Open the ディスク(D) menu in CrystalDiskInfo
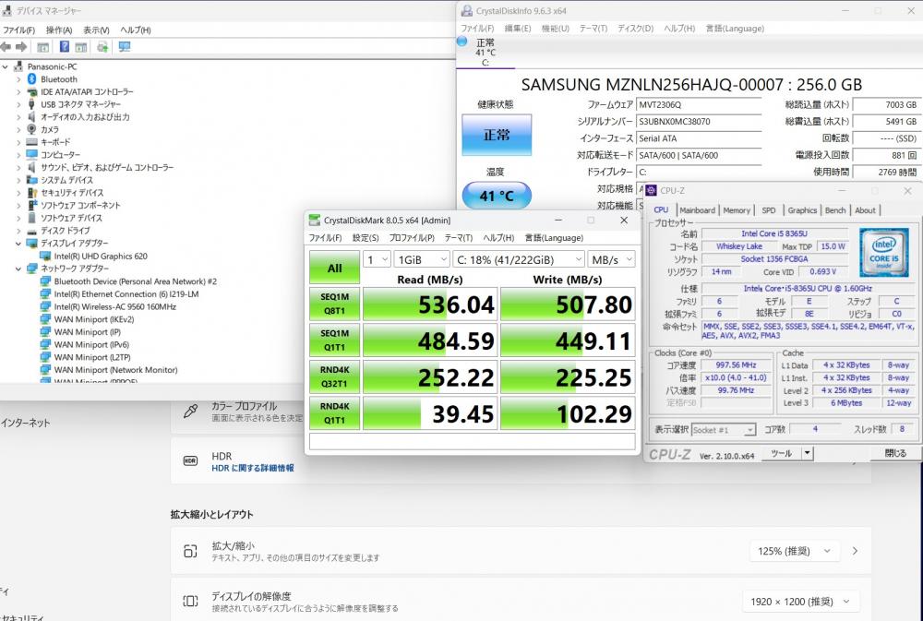Image resolution: width=923 pixels, height=621 pixels. 635,29
